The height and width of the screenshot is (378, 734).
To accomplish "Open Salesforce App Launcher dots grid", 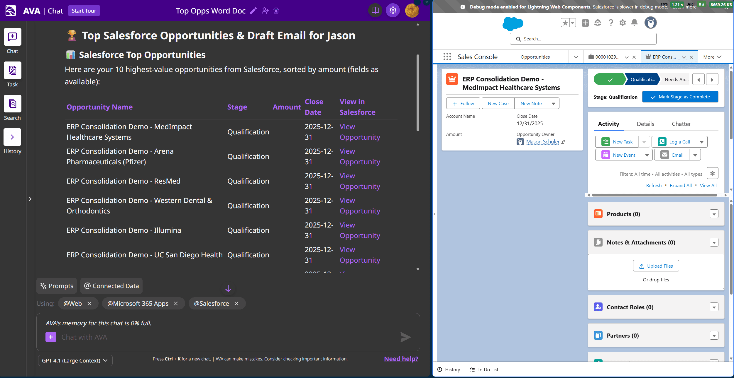I will [x=447, y=57].
